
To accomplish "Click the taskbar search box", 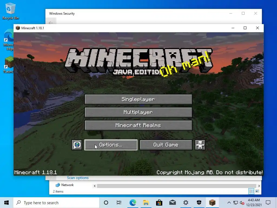I will click(x=56, y=203).
